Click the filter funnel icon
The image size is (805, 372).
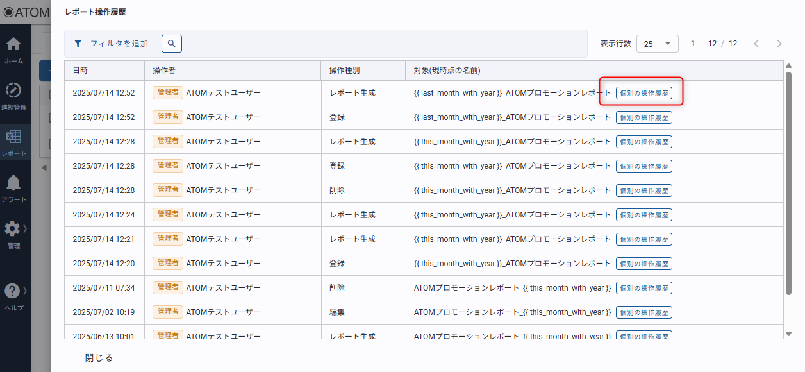click(x=78, y=44)
